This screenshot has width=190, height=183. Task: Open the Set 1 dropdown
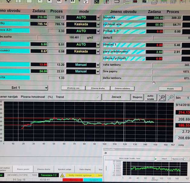pos(24,88)
